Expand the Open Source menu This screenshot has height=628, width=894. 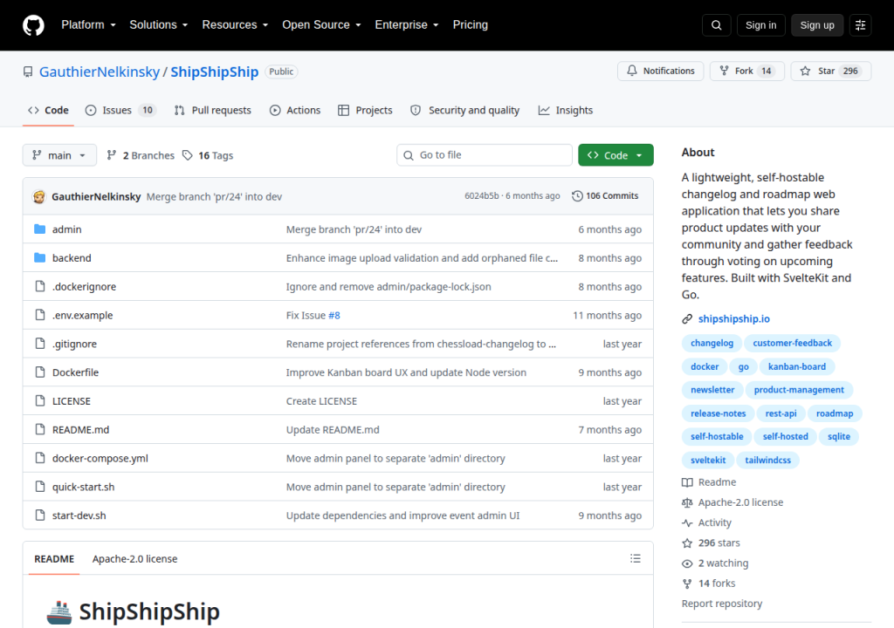tap(321, 25)
